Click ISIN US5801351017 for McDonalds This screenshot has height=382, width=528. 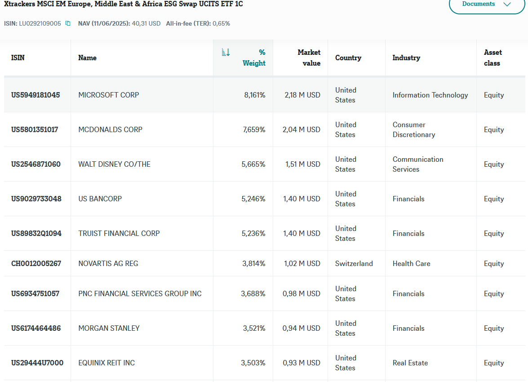pyautogui.click(x=35, y=130)
